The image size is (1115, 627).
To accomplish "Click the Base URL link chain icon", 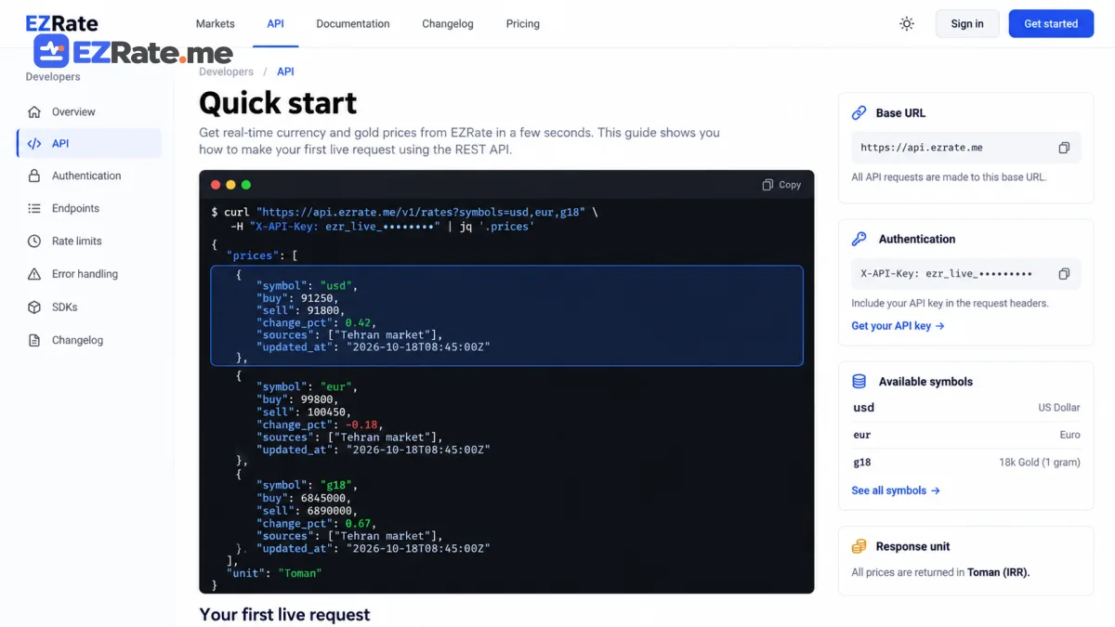I will pos(859,113).
